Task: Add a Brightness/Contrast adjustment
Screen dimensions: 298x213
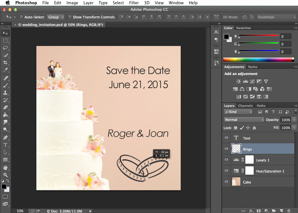Action: pos(238,81)
